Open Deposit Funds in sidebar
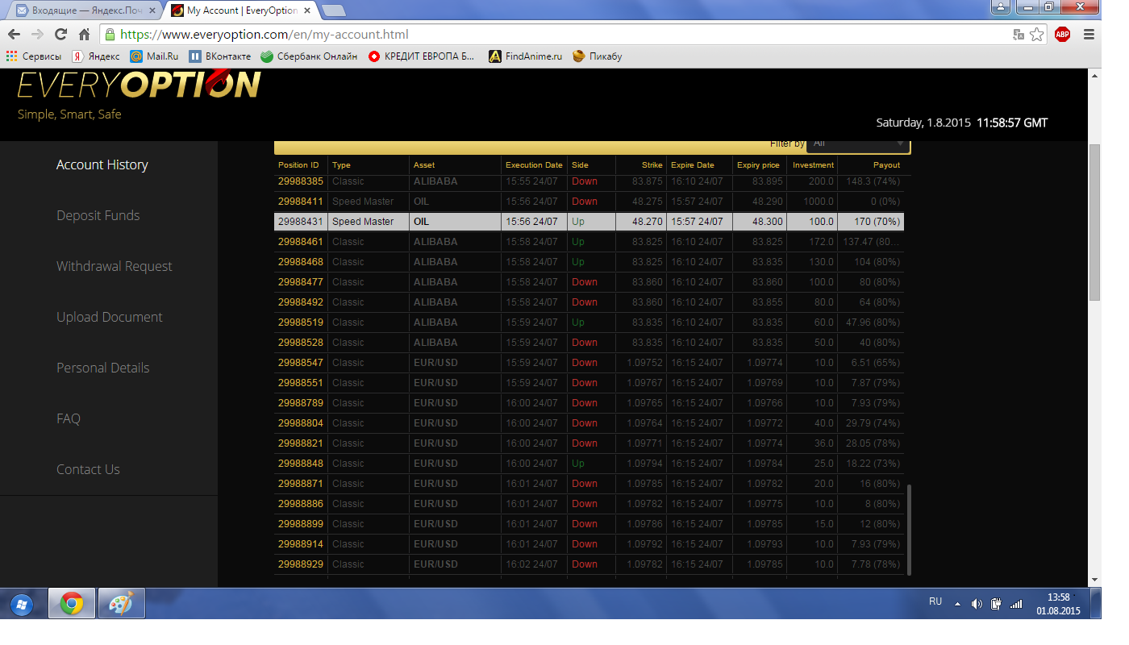Screen dimensions: 1129x645 tap(98, 215)
